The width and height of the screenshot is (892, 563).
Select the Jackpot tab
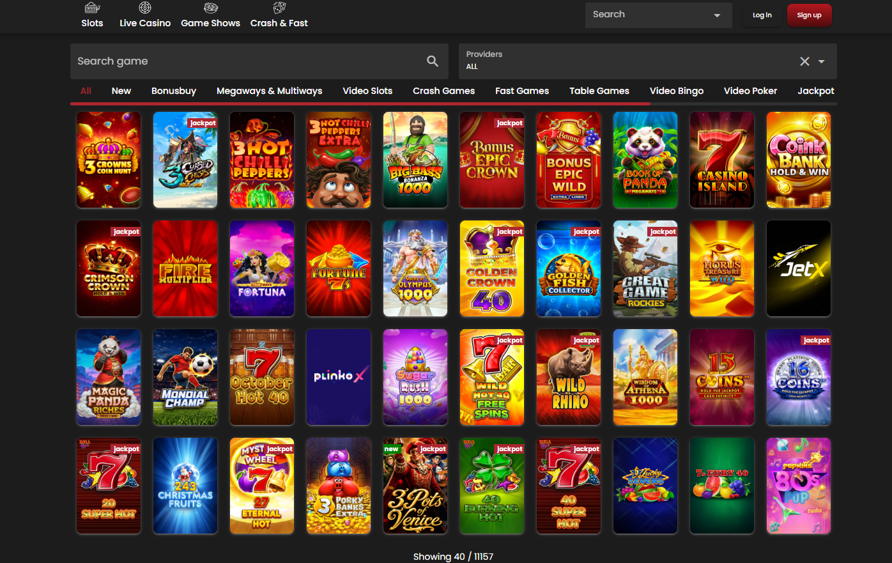pyautogui.click(x=816, y=91)
